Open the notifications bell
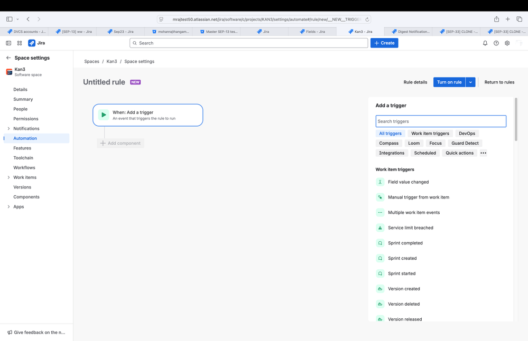Viewport: 528px width, 341px height. tap(485, 43)
